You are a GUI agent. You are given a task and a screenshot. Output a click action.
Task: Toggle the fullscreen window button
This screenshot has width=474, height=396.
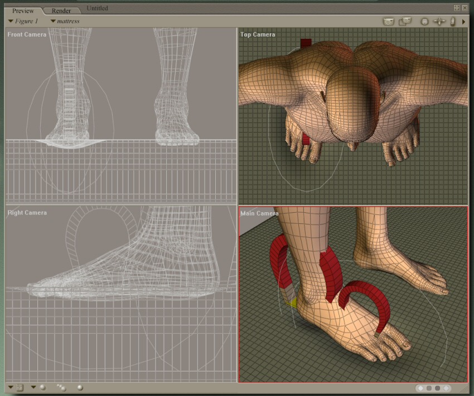click(x=457, y=8)
